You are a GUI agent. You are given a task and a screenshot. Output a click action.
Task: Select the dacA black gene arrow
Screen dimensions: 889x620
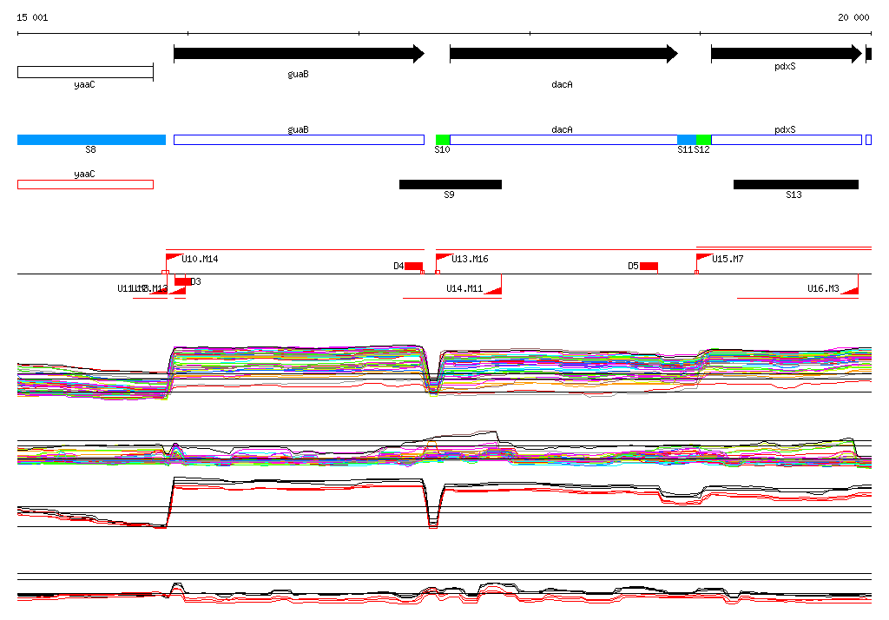point(563,54)
